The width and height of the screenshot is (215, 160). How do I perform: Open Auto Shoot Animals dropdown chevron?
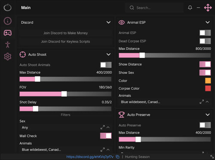tap(108, 150)
